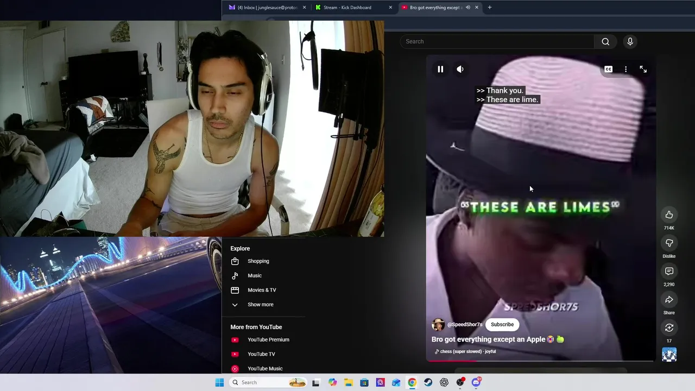The image size is (695, 391).
Task: Click the Remix icon showing 17
Action: pos(669,327)
